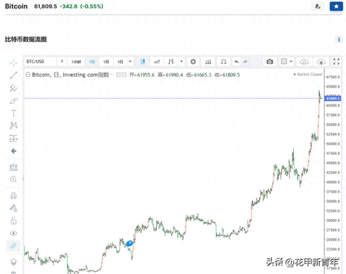Screen dimensions: 346x274
Task: Select the long position prediction tool
Action: 13,138
